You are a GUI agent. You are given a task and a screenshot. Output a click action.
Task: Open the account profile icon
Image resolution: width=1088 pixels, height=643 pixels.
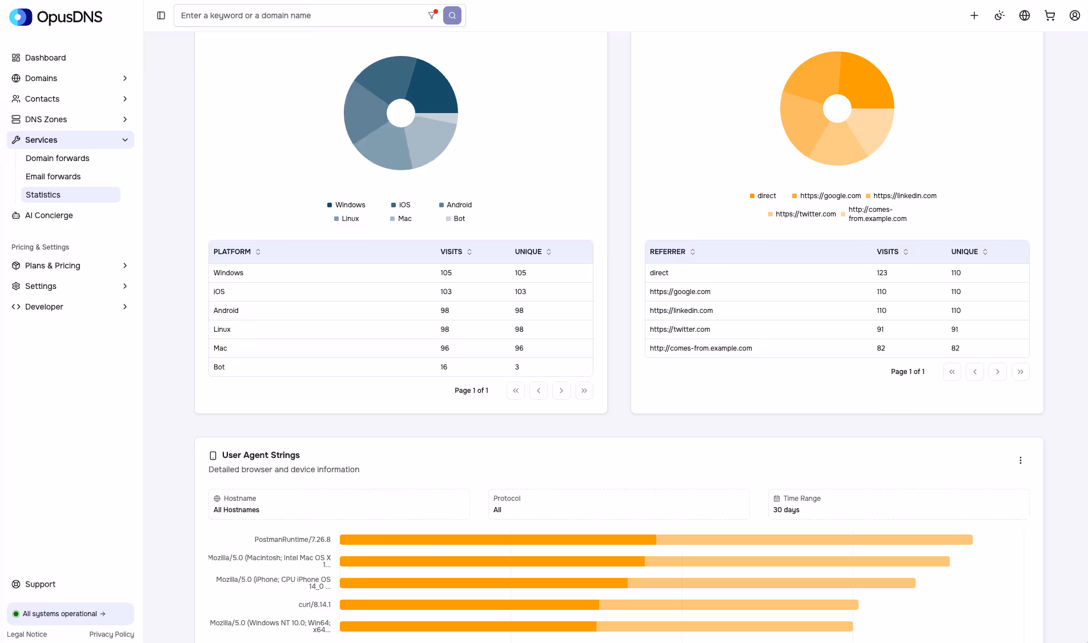(1075, 15)
